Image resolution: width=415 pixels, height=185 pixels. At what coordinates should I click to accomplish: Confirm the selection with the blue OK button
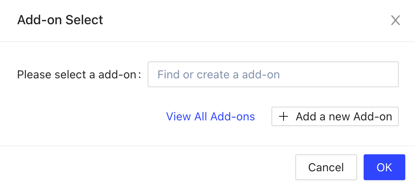pyautogui.click(x=384, y=167)
